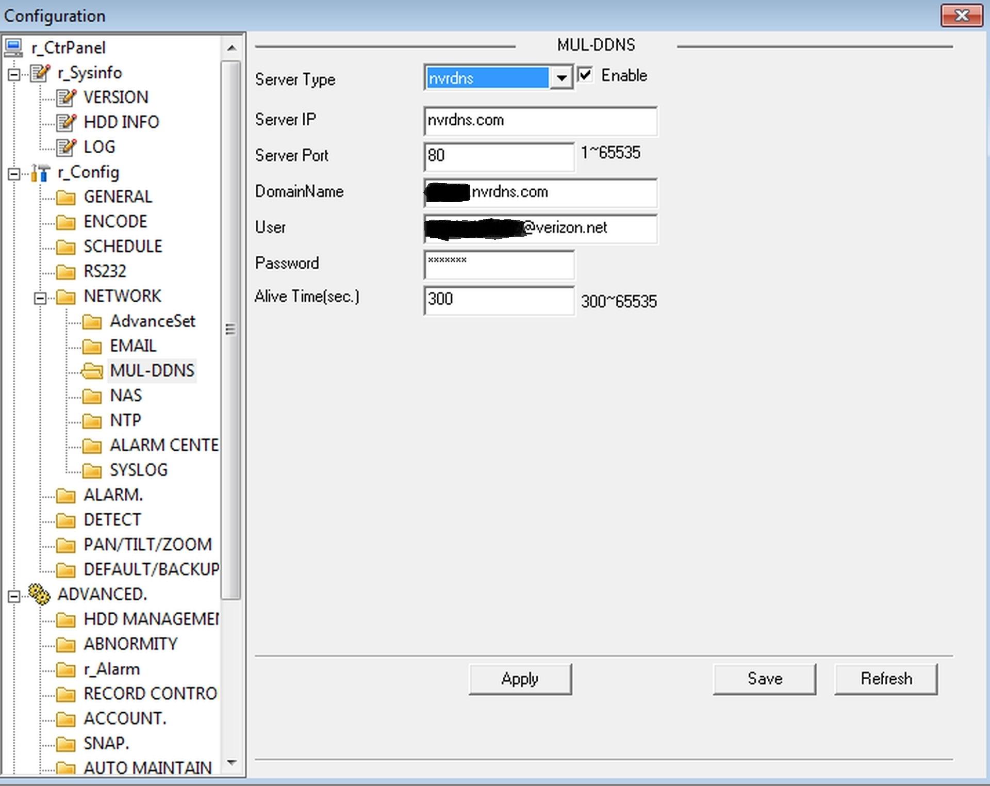Click the r_Config tools icon

coord(40,173)
